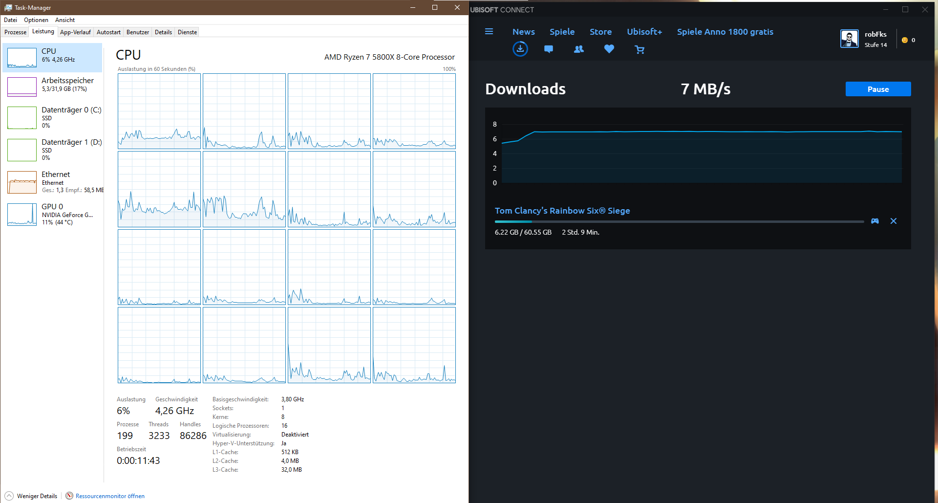Click the remaining time 2 Std. 9 Min.
This screenshot has width=938, height=503.
click(x=580, y=232)
